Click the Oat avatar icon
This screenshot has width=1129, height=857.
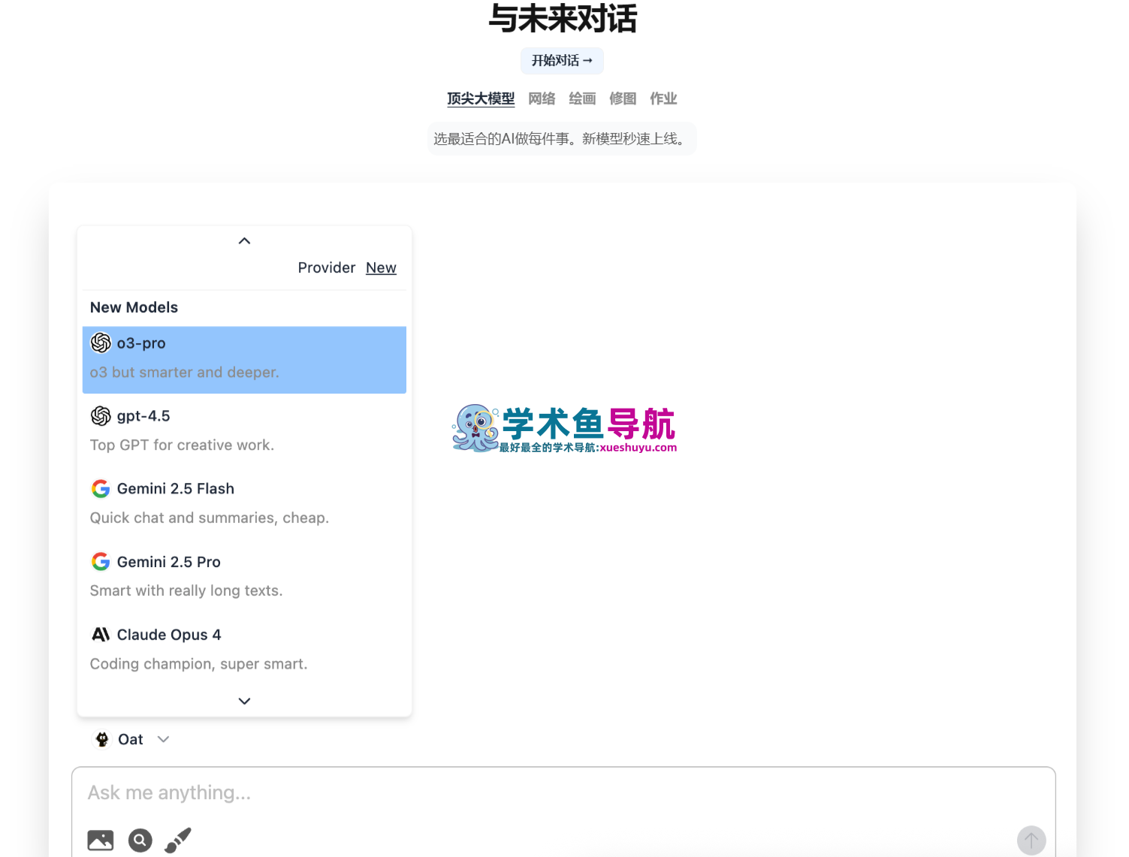(x=102, y=739)
